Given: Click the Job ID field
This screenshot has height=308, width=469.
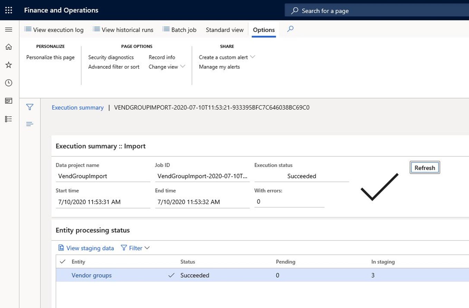Looking at the screenshot, I should 202,176.
